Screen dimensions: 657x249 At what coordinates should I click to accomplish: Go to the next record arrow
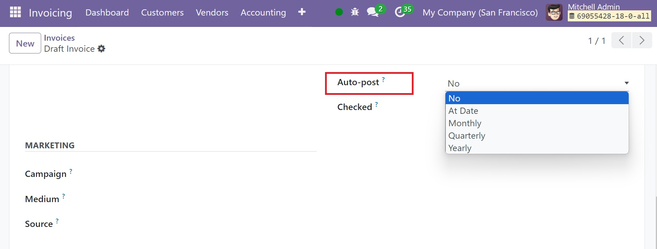click(642, 40)
